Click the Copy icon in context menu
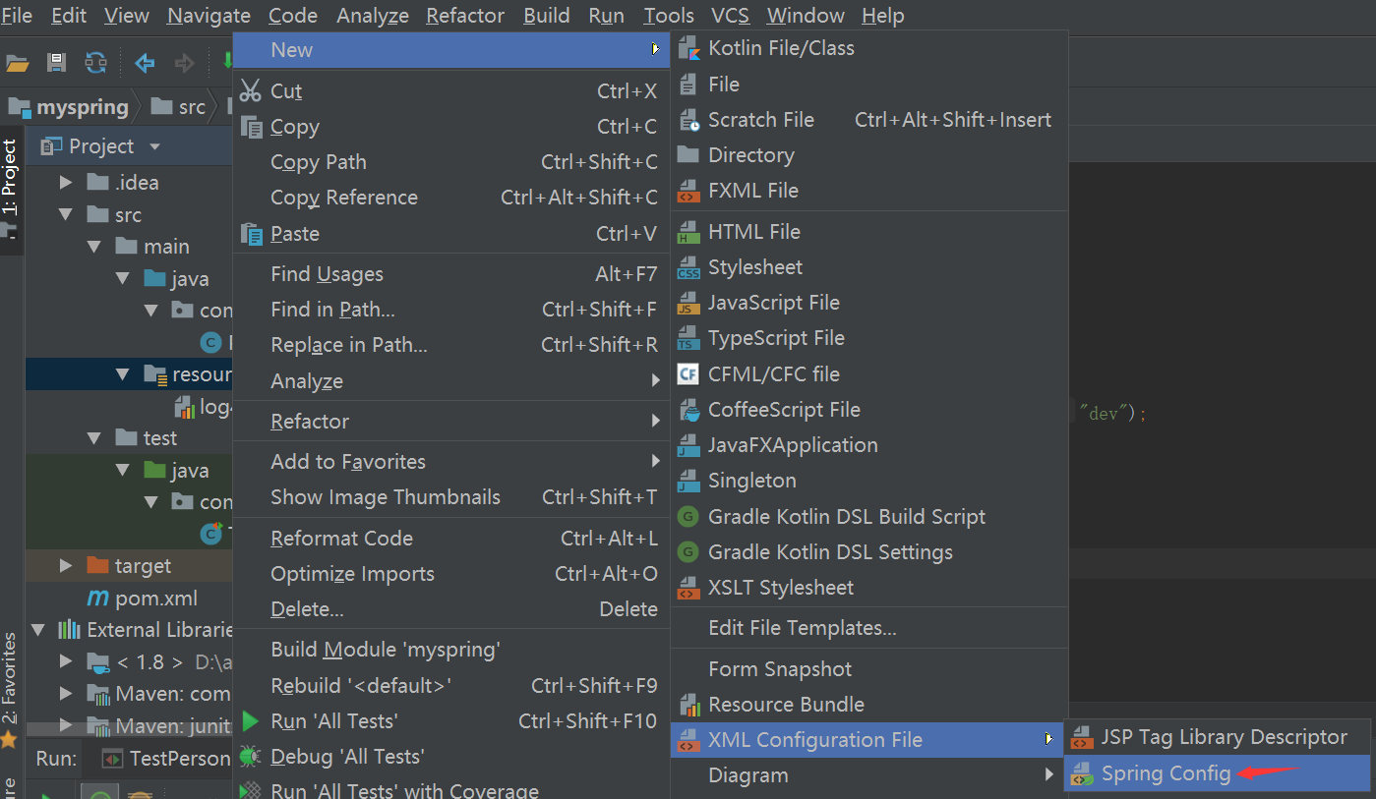The height and width of the screenshot is (799, 1376). pyautogui.click(x=251, y=127)
